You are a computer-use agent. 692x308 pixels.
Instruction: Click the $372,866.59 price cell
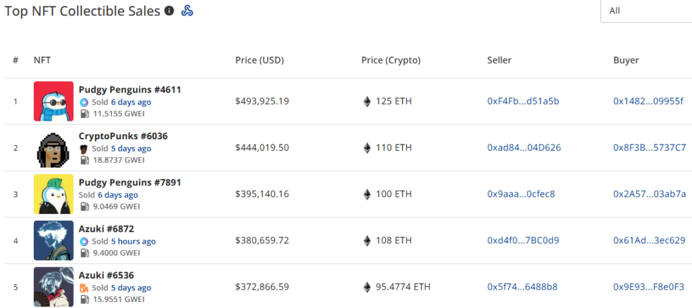(262, 287)
